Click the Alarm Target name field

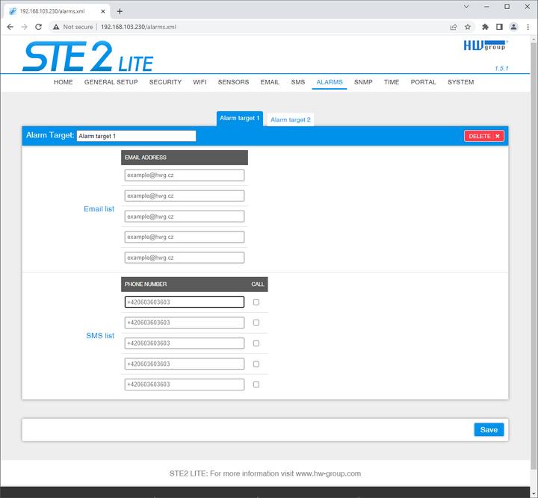[136, 136]
